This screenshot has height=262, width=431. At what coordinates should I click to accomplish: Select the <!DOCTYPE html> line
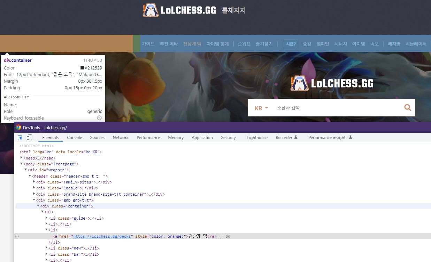point(36,146)
